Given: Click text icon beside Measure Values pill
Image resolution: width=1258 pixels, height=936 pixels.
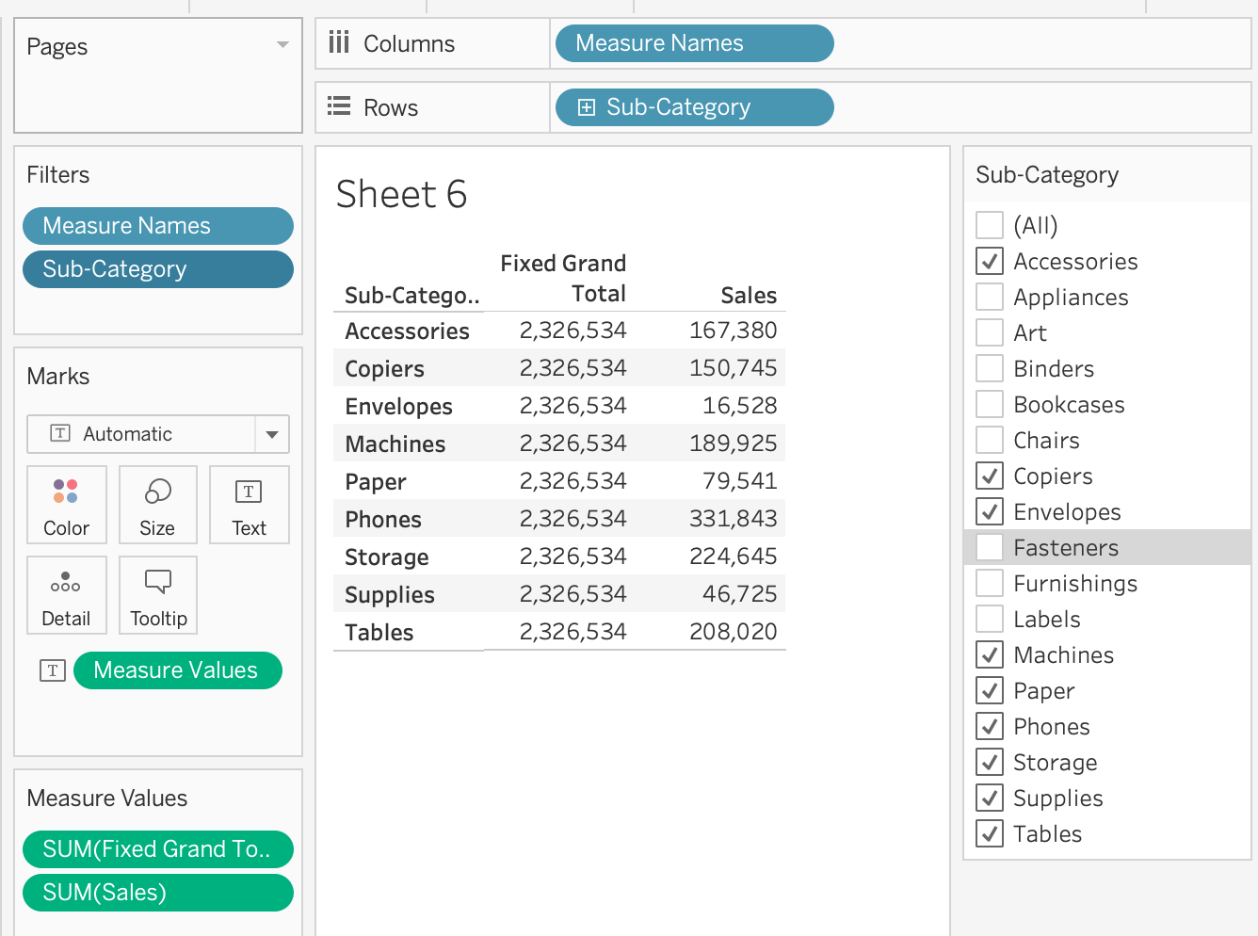Looking at the screenshot, I should pyautogui.click(x=53, y=670).
